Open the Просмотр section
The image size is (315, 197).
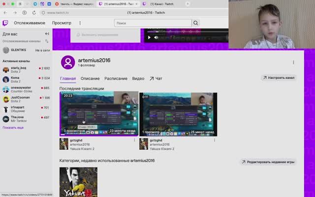pyautogui.click(x=62, y=23)
